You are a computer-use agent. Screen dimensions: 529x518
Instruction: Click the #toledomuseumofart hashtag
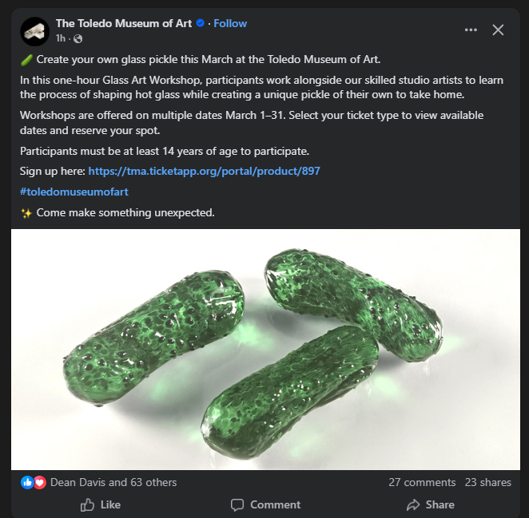(x=74, y=192)
